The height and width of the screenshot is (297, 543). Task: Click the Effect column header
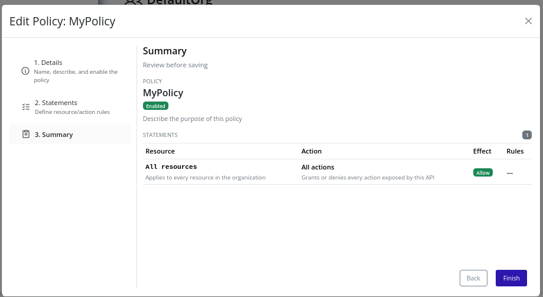point(482,151)
